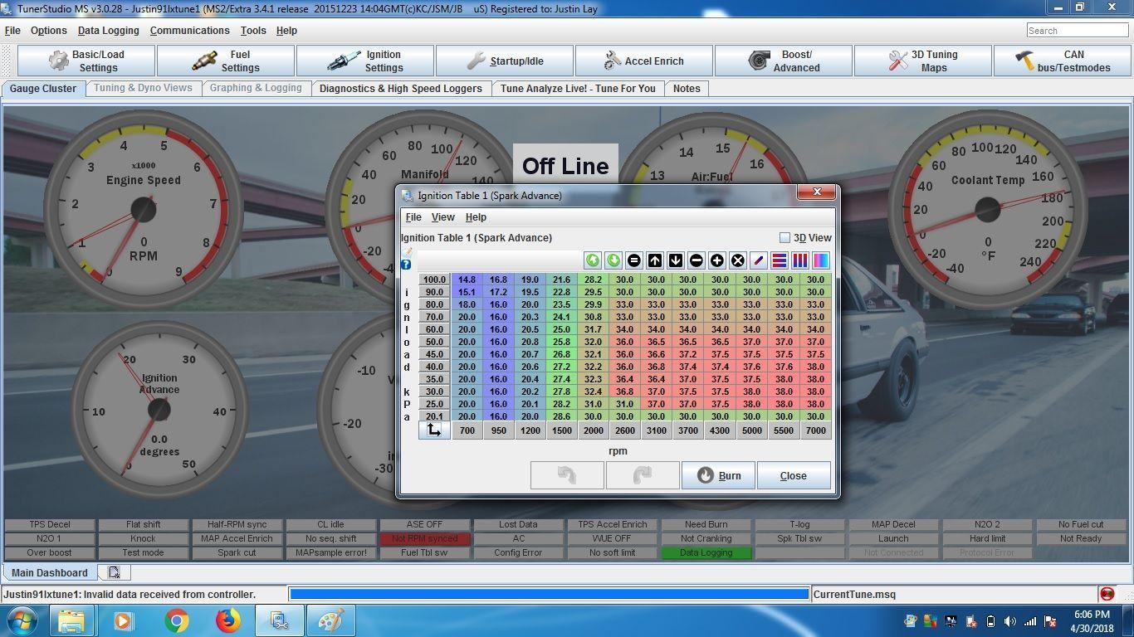Click the red Not RPM synced indicator
Screen dimensions: 1134x637
[424, 538]
